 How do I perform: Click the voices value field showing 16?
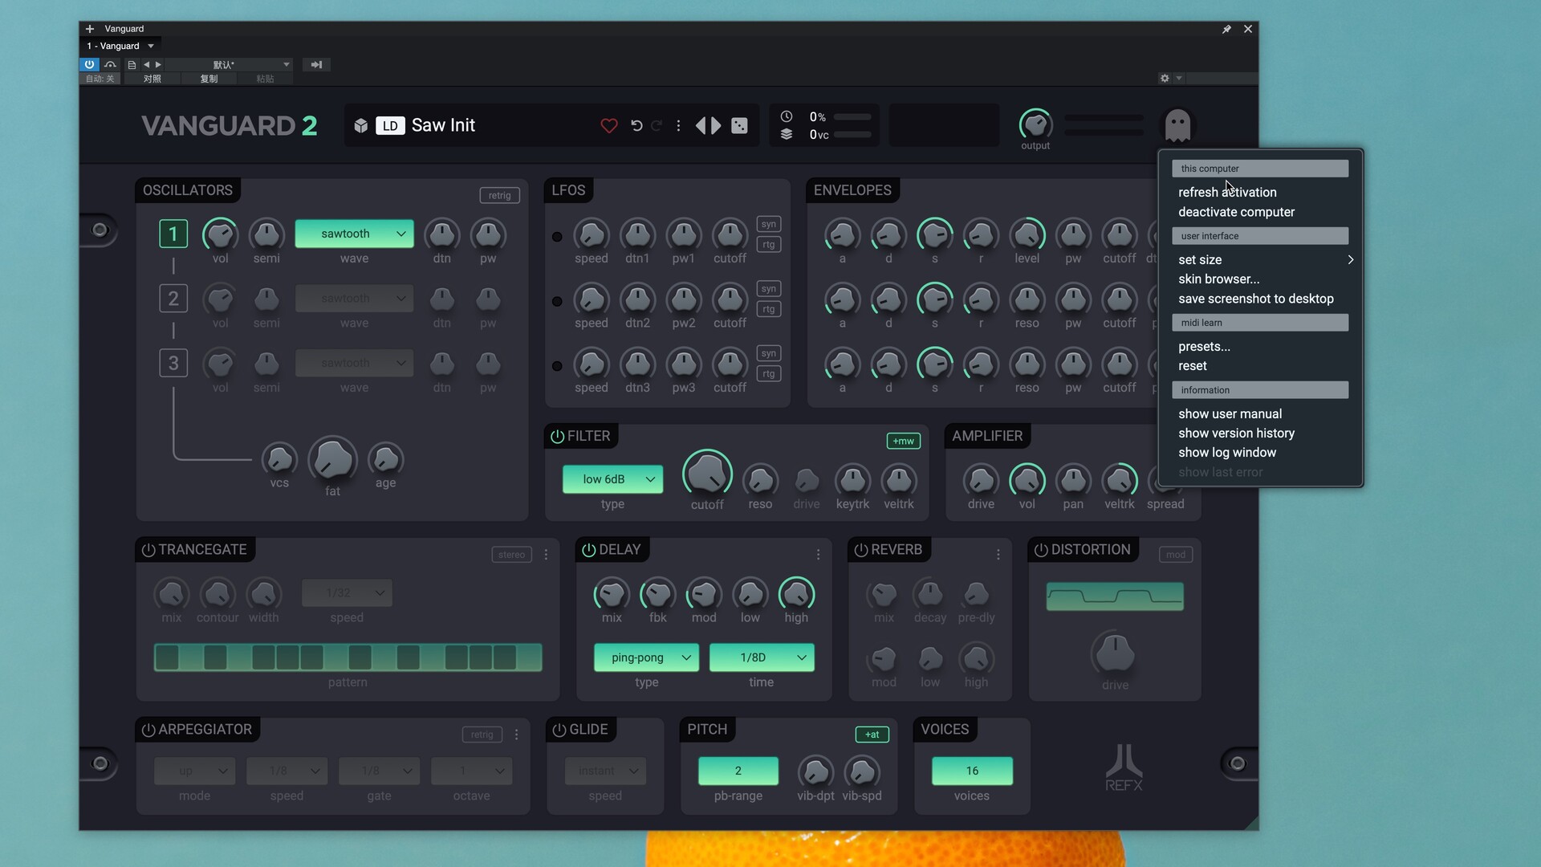(x=972, y=771)
